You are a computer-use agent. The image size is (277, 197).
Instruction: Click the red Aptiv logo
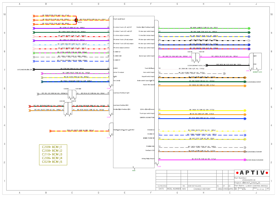click(x=252, y=173)
